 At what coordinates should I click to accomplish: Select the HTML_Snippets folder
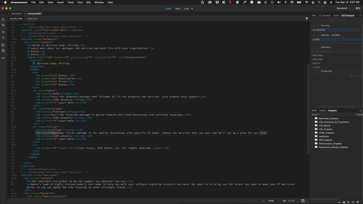327,133
